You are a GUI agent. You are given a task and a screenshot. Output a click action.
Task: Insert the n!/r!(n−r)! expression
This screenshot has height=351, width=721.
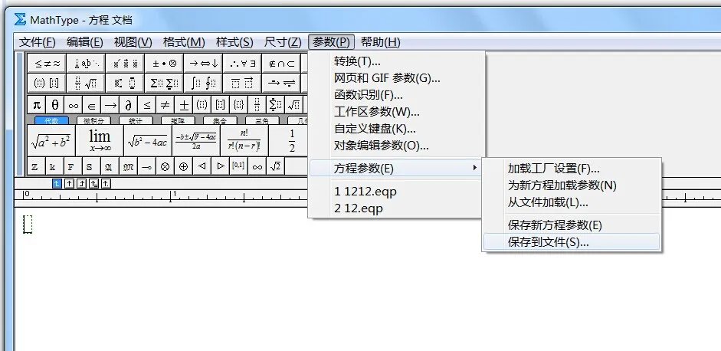[x=244, y=141]
